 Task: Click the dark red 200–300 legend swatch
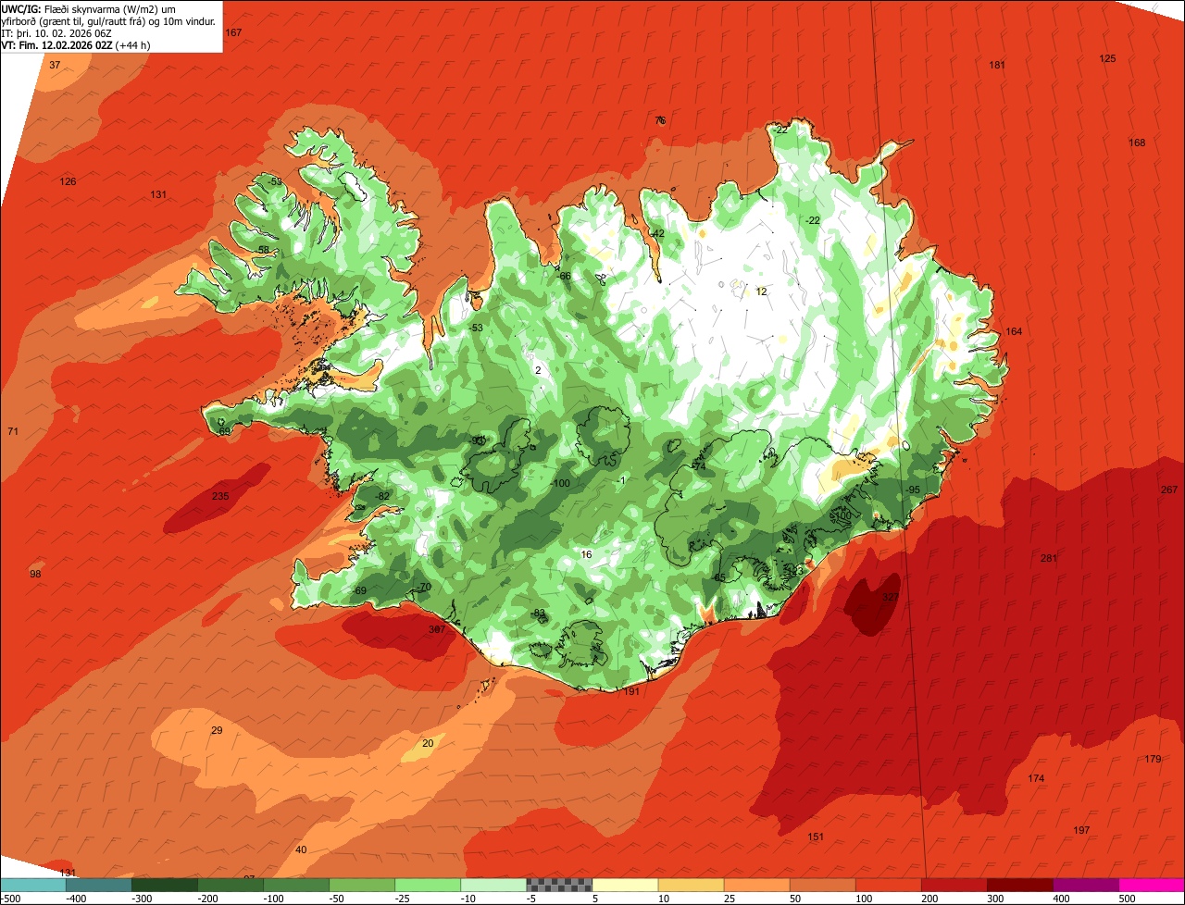coord(1020,885)
